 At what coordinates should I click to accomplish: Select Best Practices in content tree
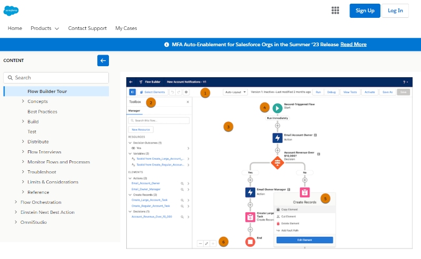[42, 111]
